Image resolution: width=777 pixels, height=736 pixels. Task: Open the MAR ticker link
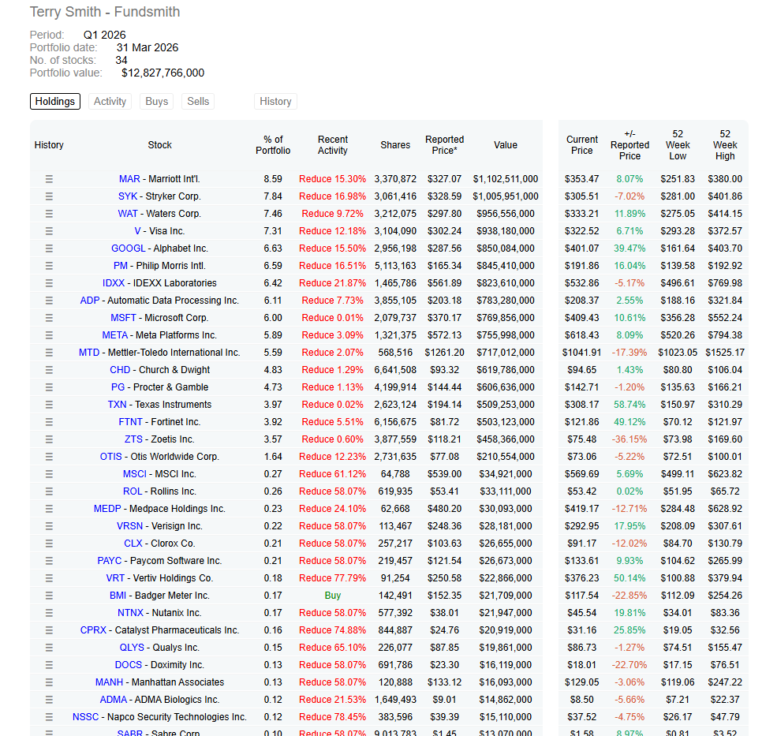[x=129, y=179]
